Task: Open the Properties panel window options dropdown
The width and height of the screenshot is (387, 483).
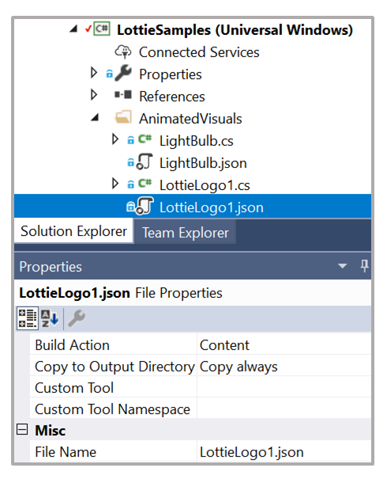Action: pos(342,265)
